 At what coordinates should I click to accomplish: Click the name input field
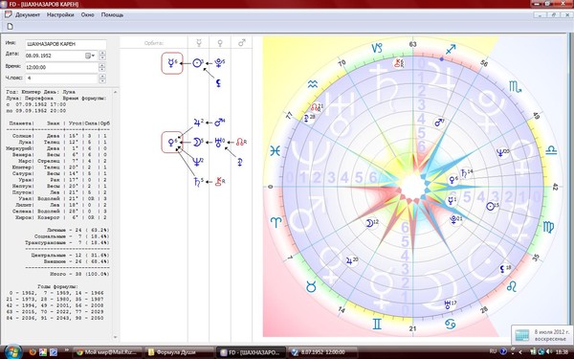[65, 44]
